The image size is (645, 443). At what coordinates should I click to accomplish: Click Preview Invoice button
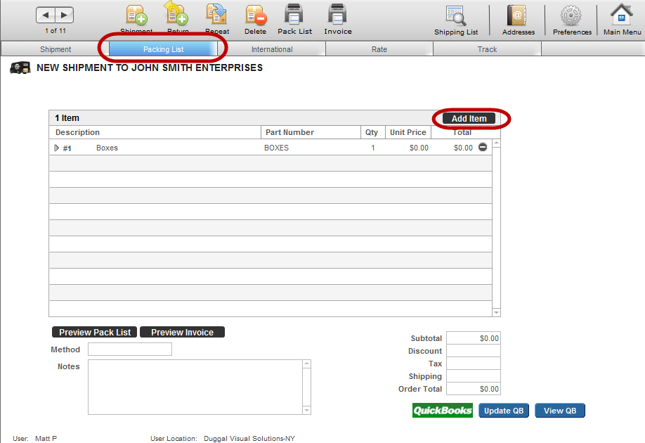pyautogui.click(x=182, y=332)
